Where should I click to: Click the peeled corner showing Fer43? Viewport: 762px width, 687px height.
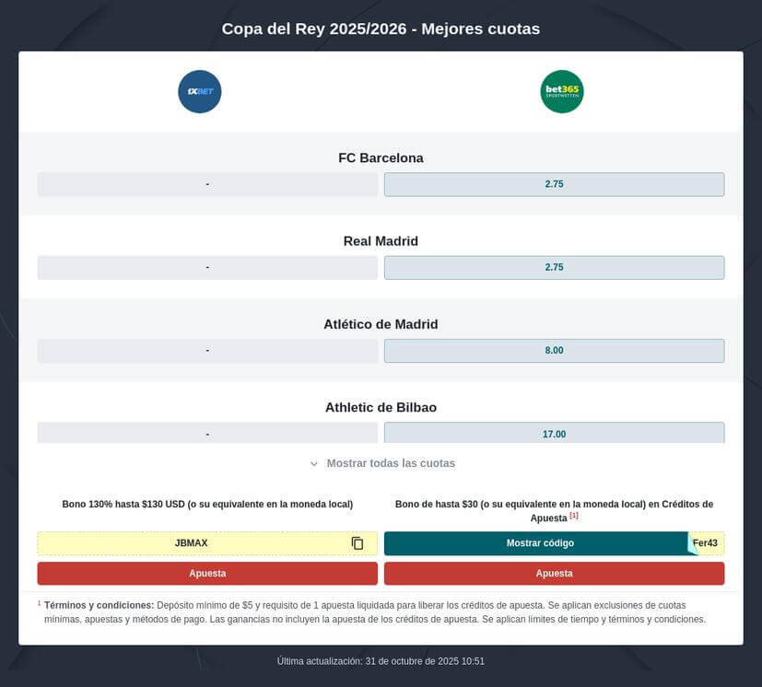coord(705,542)
